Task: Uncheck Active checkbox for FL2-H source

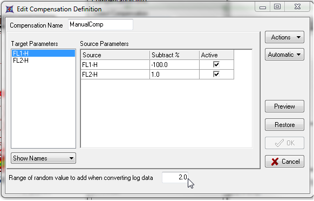Action: [216, 74]
